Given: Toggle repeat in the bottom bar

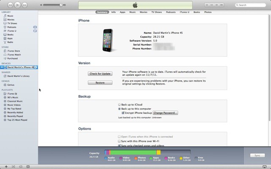Looking at the screenshot, I should coord(21,167).
